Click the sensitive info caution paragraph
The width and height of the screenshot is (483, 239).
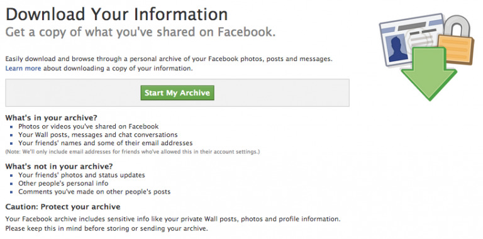173,224
